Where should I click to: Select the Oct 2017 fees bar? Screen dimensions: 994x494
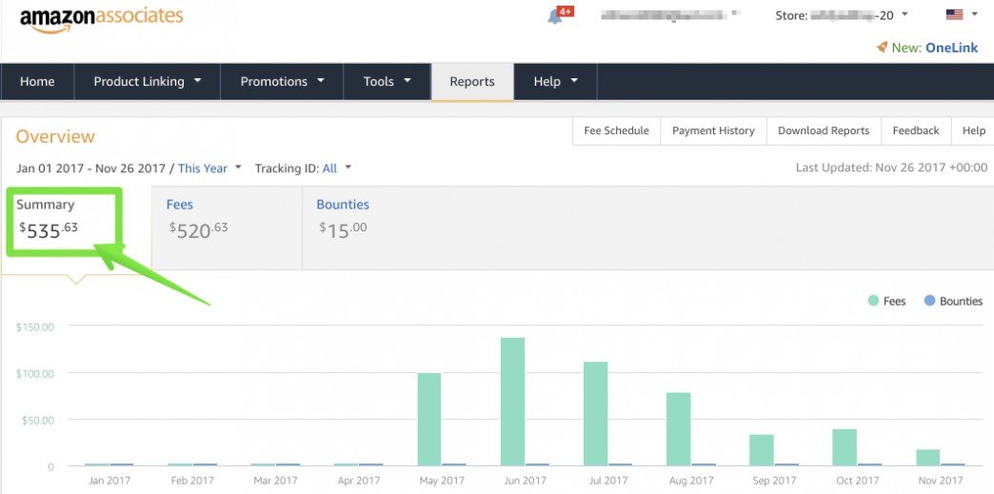[845, 447]
